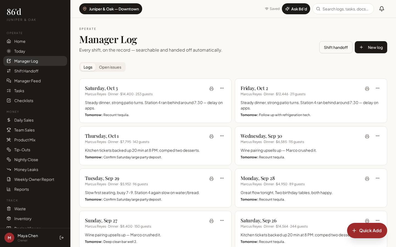Open Inventory in the sidebar

35,218
